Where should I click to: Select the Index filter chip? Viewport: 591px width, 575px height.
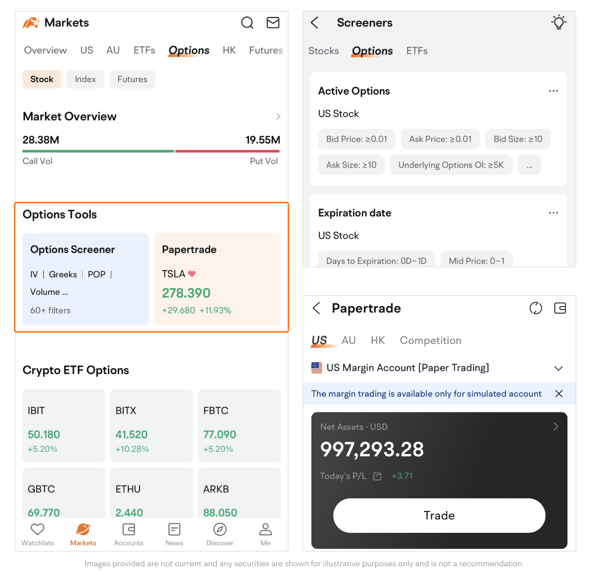click(85, 79)
